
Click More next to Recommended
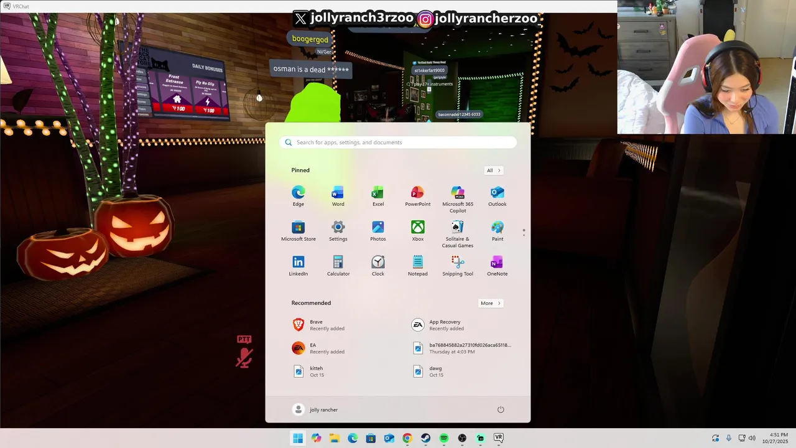(x=491, y=303)
